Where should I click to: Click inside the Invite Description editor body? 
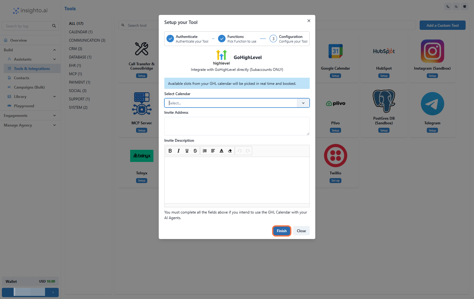coord(237,180)
